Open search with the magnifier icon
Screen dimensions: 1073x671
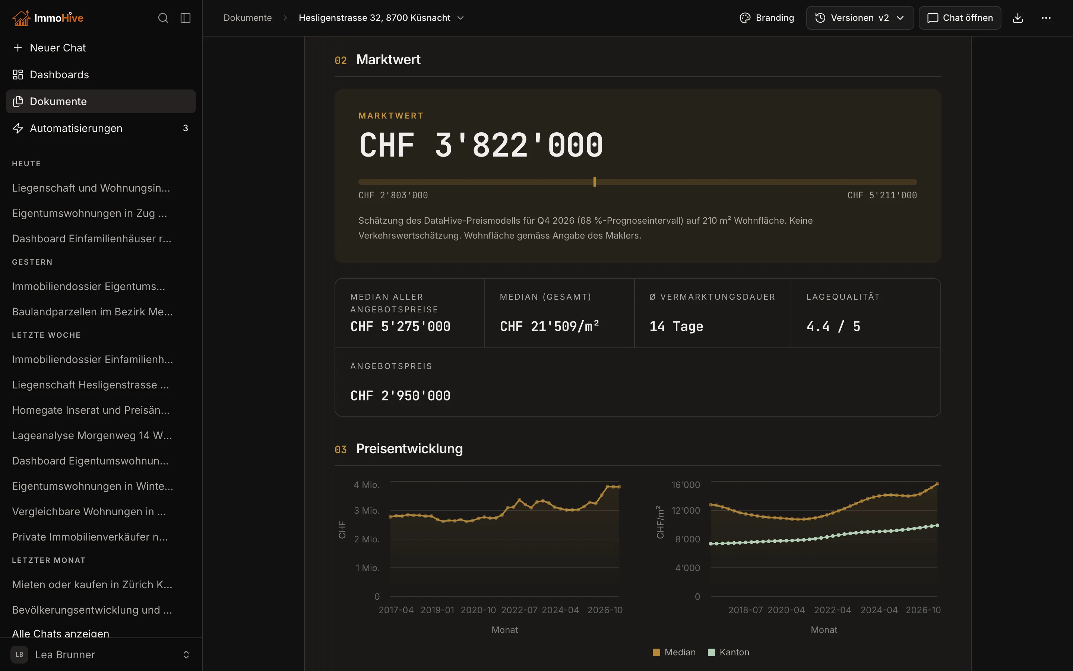tap(163, 18)
